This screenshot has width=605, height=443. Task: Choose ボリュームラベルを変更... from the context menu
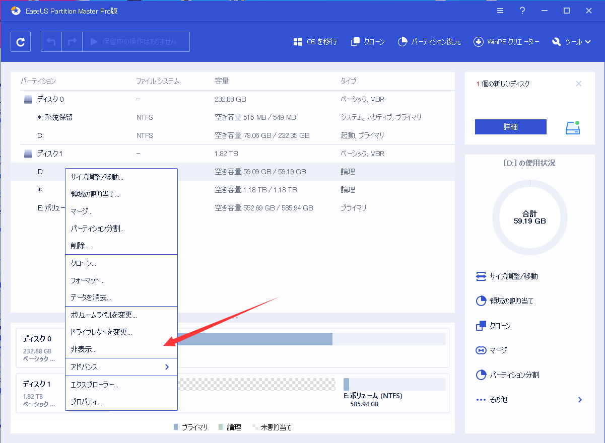pyautogui.click(x=121, y=315)
